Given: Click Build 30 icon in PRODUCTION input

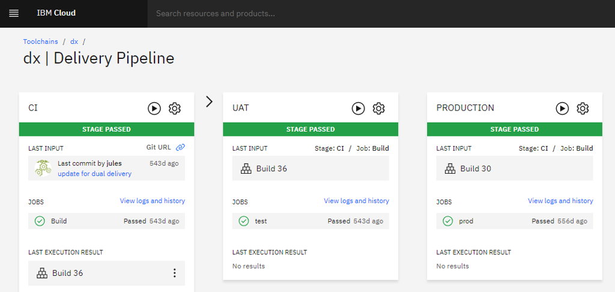Looking at the screenshot, I should point(450,169).
